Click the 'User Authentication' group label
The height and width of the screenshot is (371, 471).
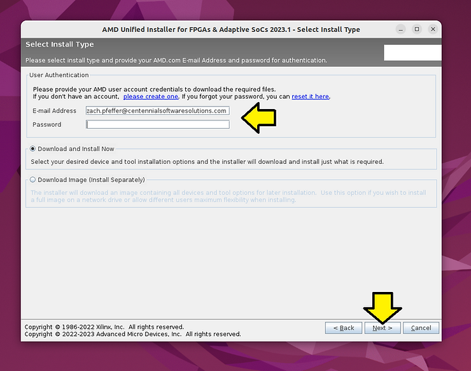59,75
